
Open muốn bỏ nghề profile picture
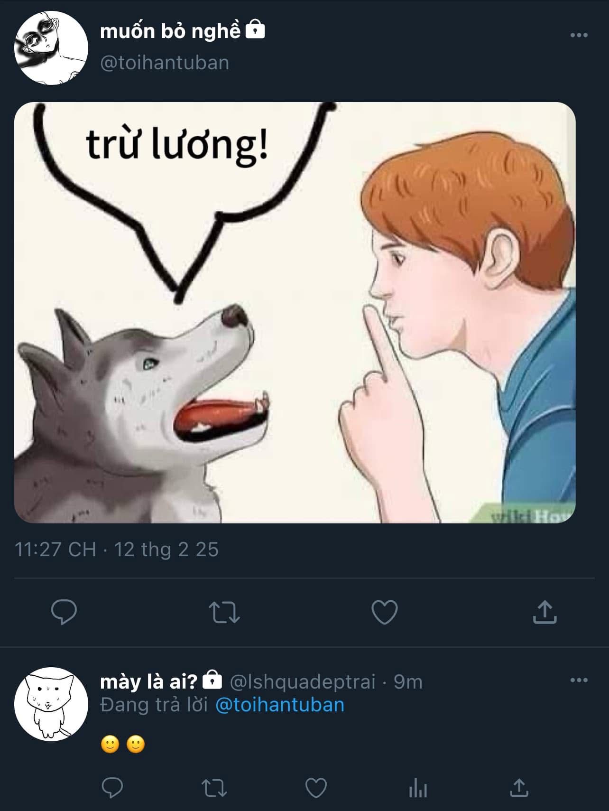point(51,48)
